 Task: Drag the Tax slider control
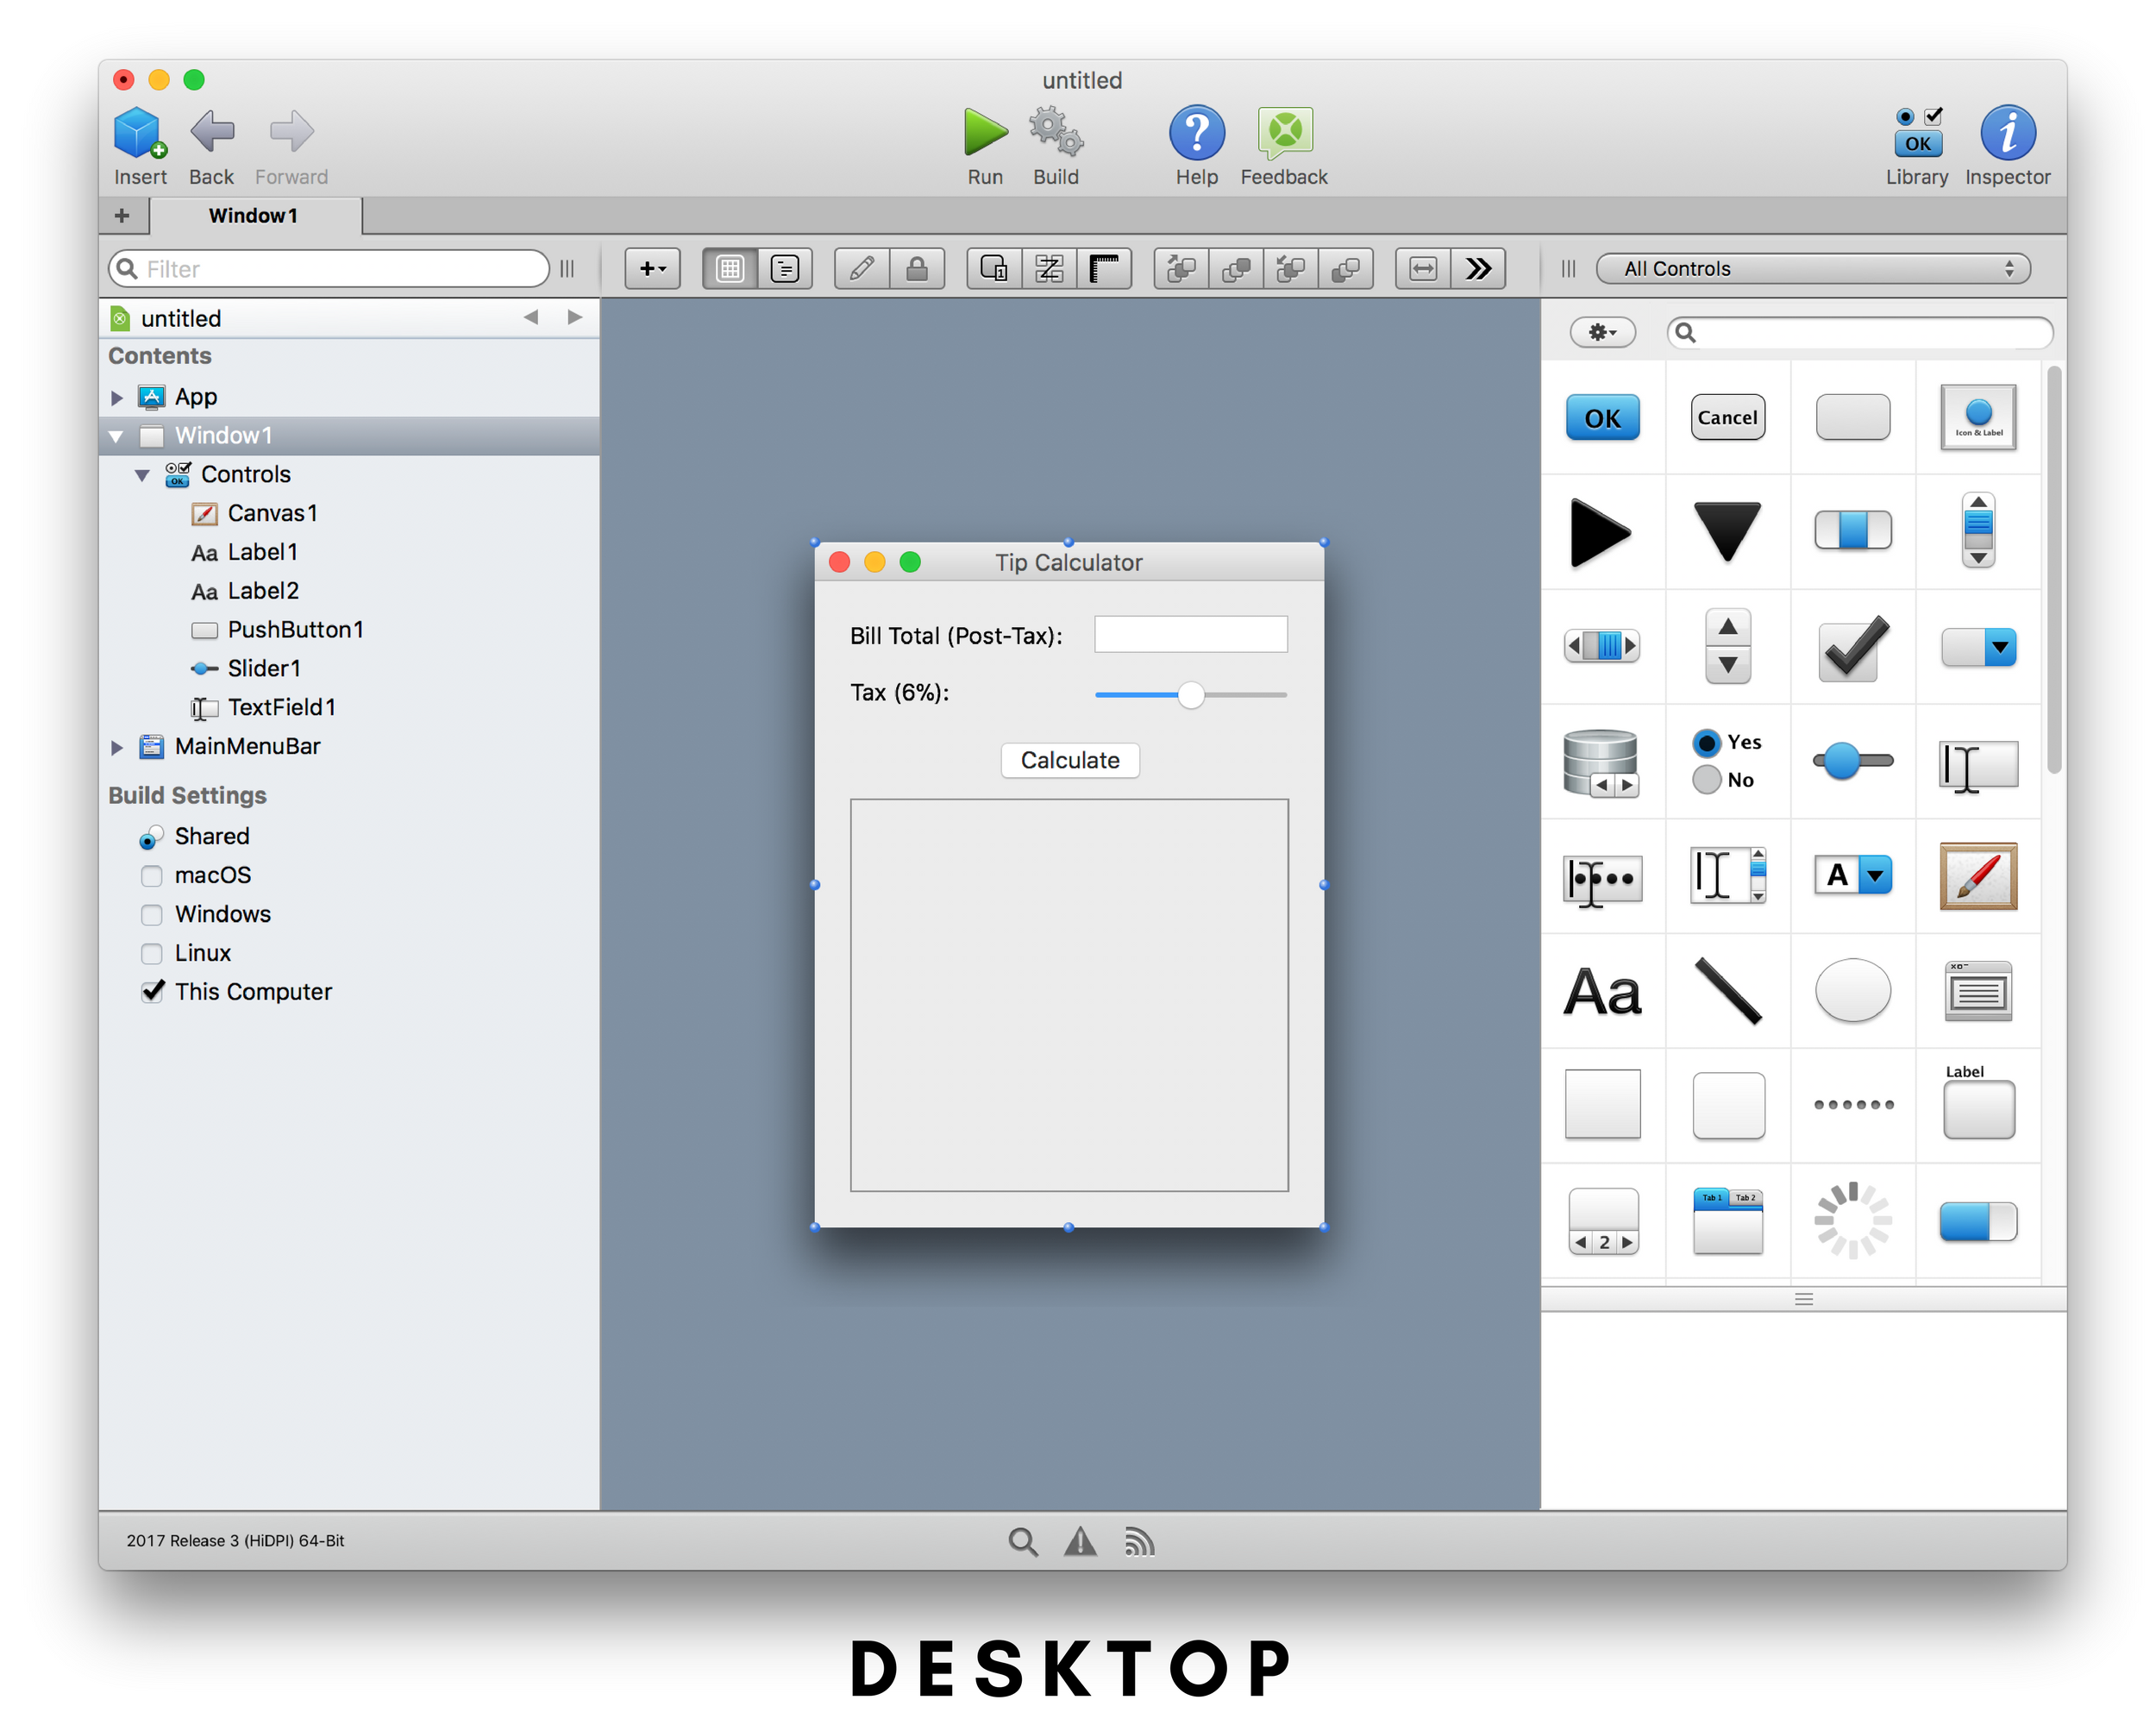point(1192,693)
